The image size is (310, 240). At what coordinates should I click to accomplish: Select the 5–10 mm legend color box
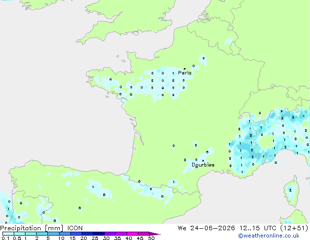click(x=53, y=234)
